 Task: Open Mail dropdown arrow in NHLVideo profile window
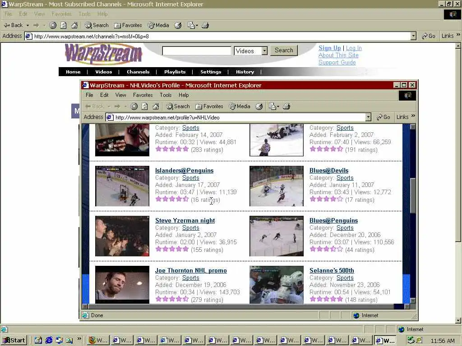pos(278,106)
